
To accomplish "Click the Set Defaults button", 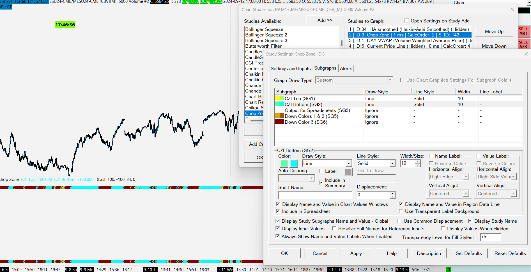I will click(469, 253).
